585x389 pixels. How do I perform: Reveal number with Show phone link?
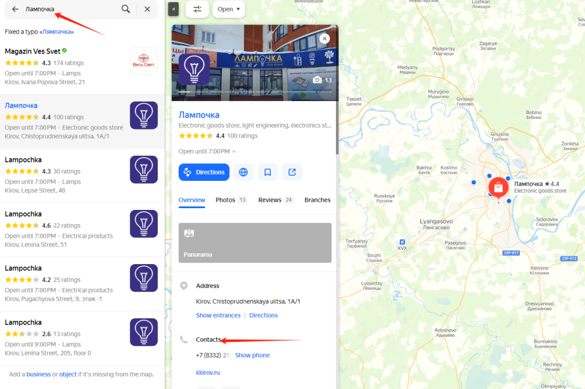coord(252,355)
